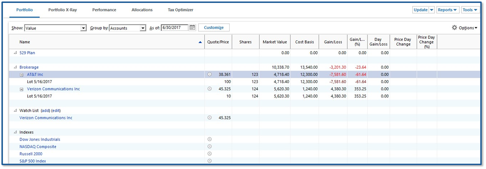Image resolution: width=486 pixels, height=169 pixels.
Task: Open the S&P 500 Index link
Action: tap(33, 161)
